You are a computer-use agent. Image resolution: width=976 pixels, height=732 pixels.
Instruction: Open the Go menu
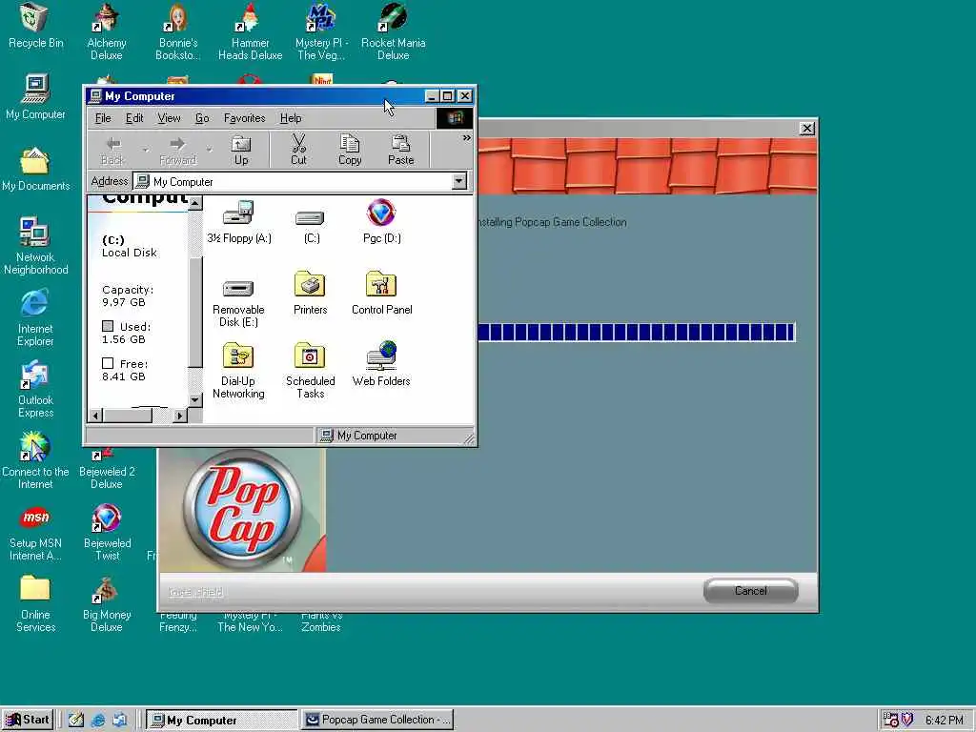tap(202, 117)
